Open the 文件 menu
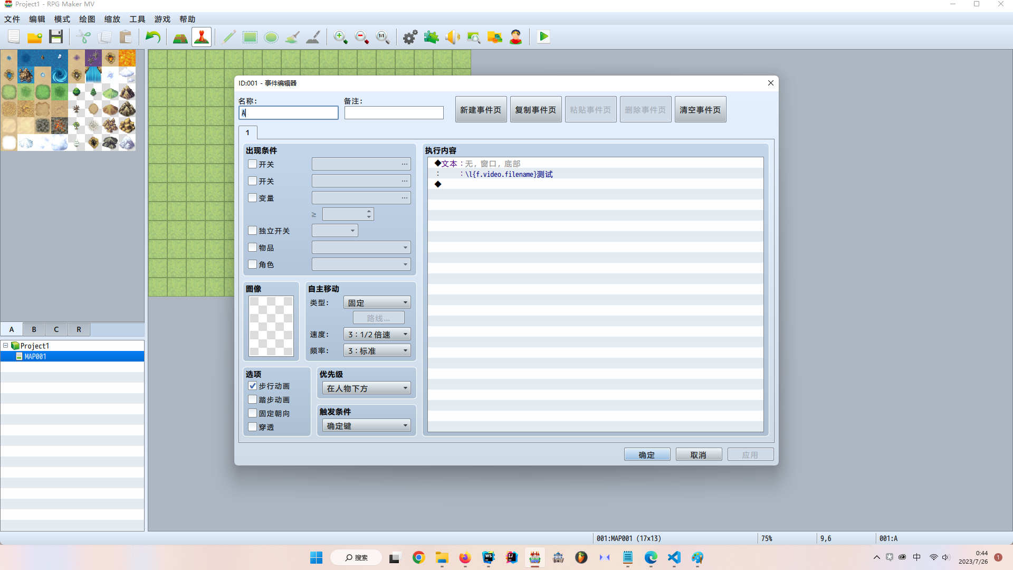The image size is (1013, 570). (12, 19)
